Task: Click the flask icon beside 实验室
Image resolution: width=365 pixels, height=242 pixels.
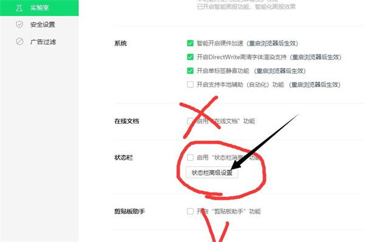Action: click(19, 8)
